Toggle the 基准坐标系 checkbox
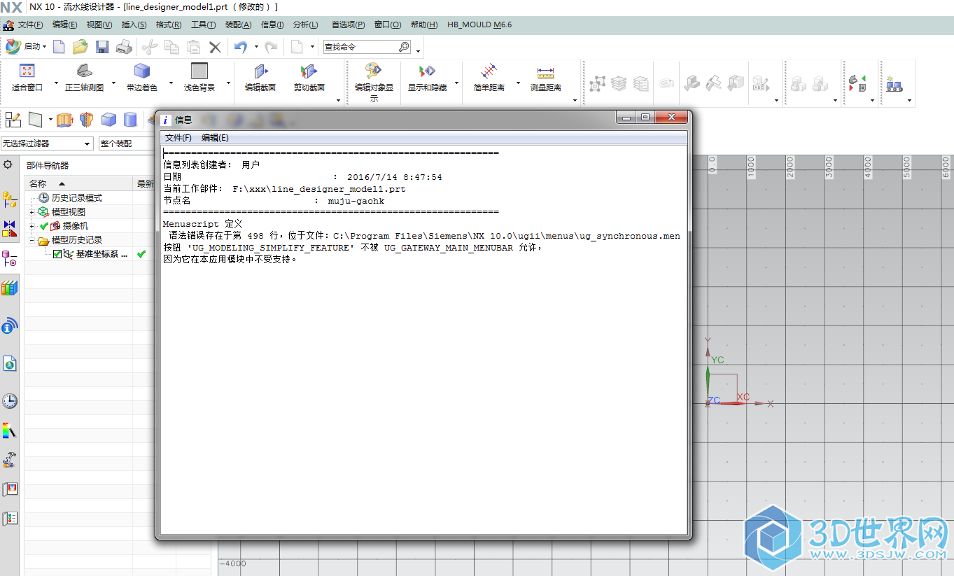This screenshot has width=954, height=576. tap(57, 254)
